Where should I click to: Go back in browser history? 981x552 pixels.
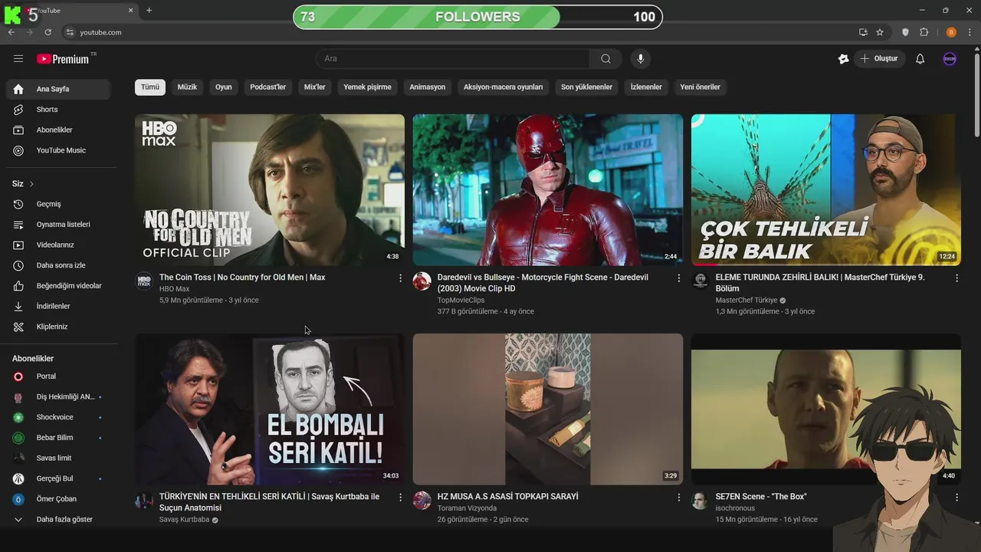[11, 32]
